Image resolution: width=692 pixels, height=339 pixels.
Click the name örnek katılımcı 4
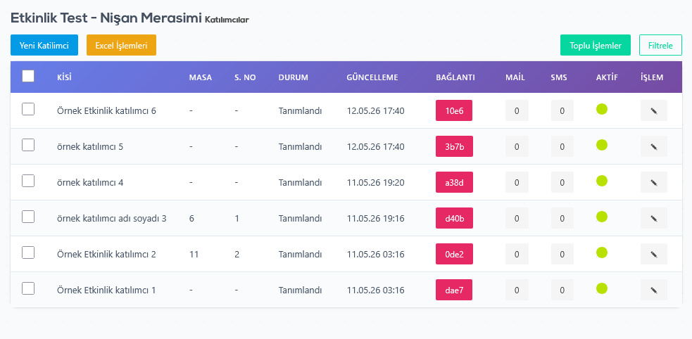(x=90, y=182)
